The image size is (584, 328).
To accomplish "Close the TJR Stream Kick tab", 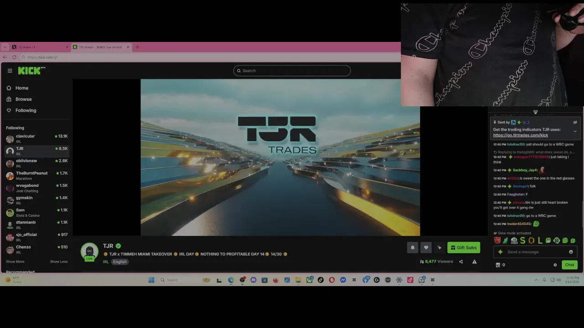I will [128, 47].
